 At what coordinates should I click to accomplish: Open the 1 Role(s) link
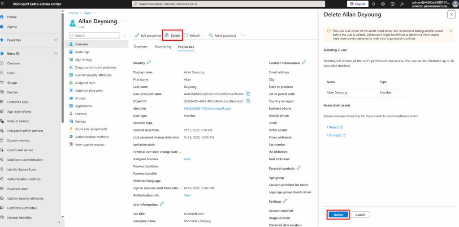[x=334, y=127]
